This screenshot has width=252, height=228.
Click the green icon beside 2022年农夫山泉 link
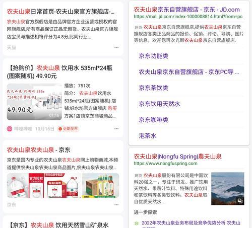137,223
